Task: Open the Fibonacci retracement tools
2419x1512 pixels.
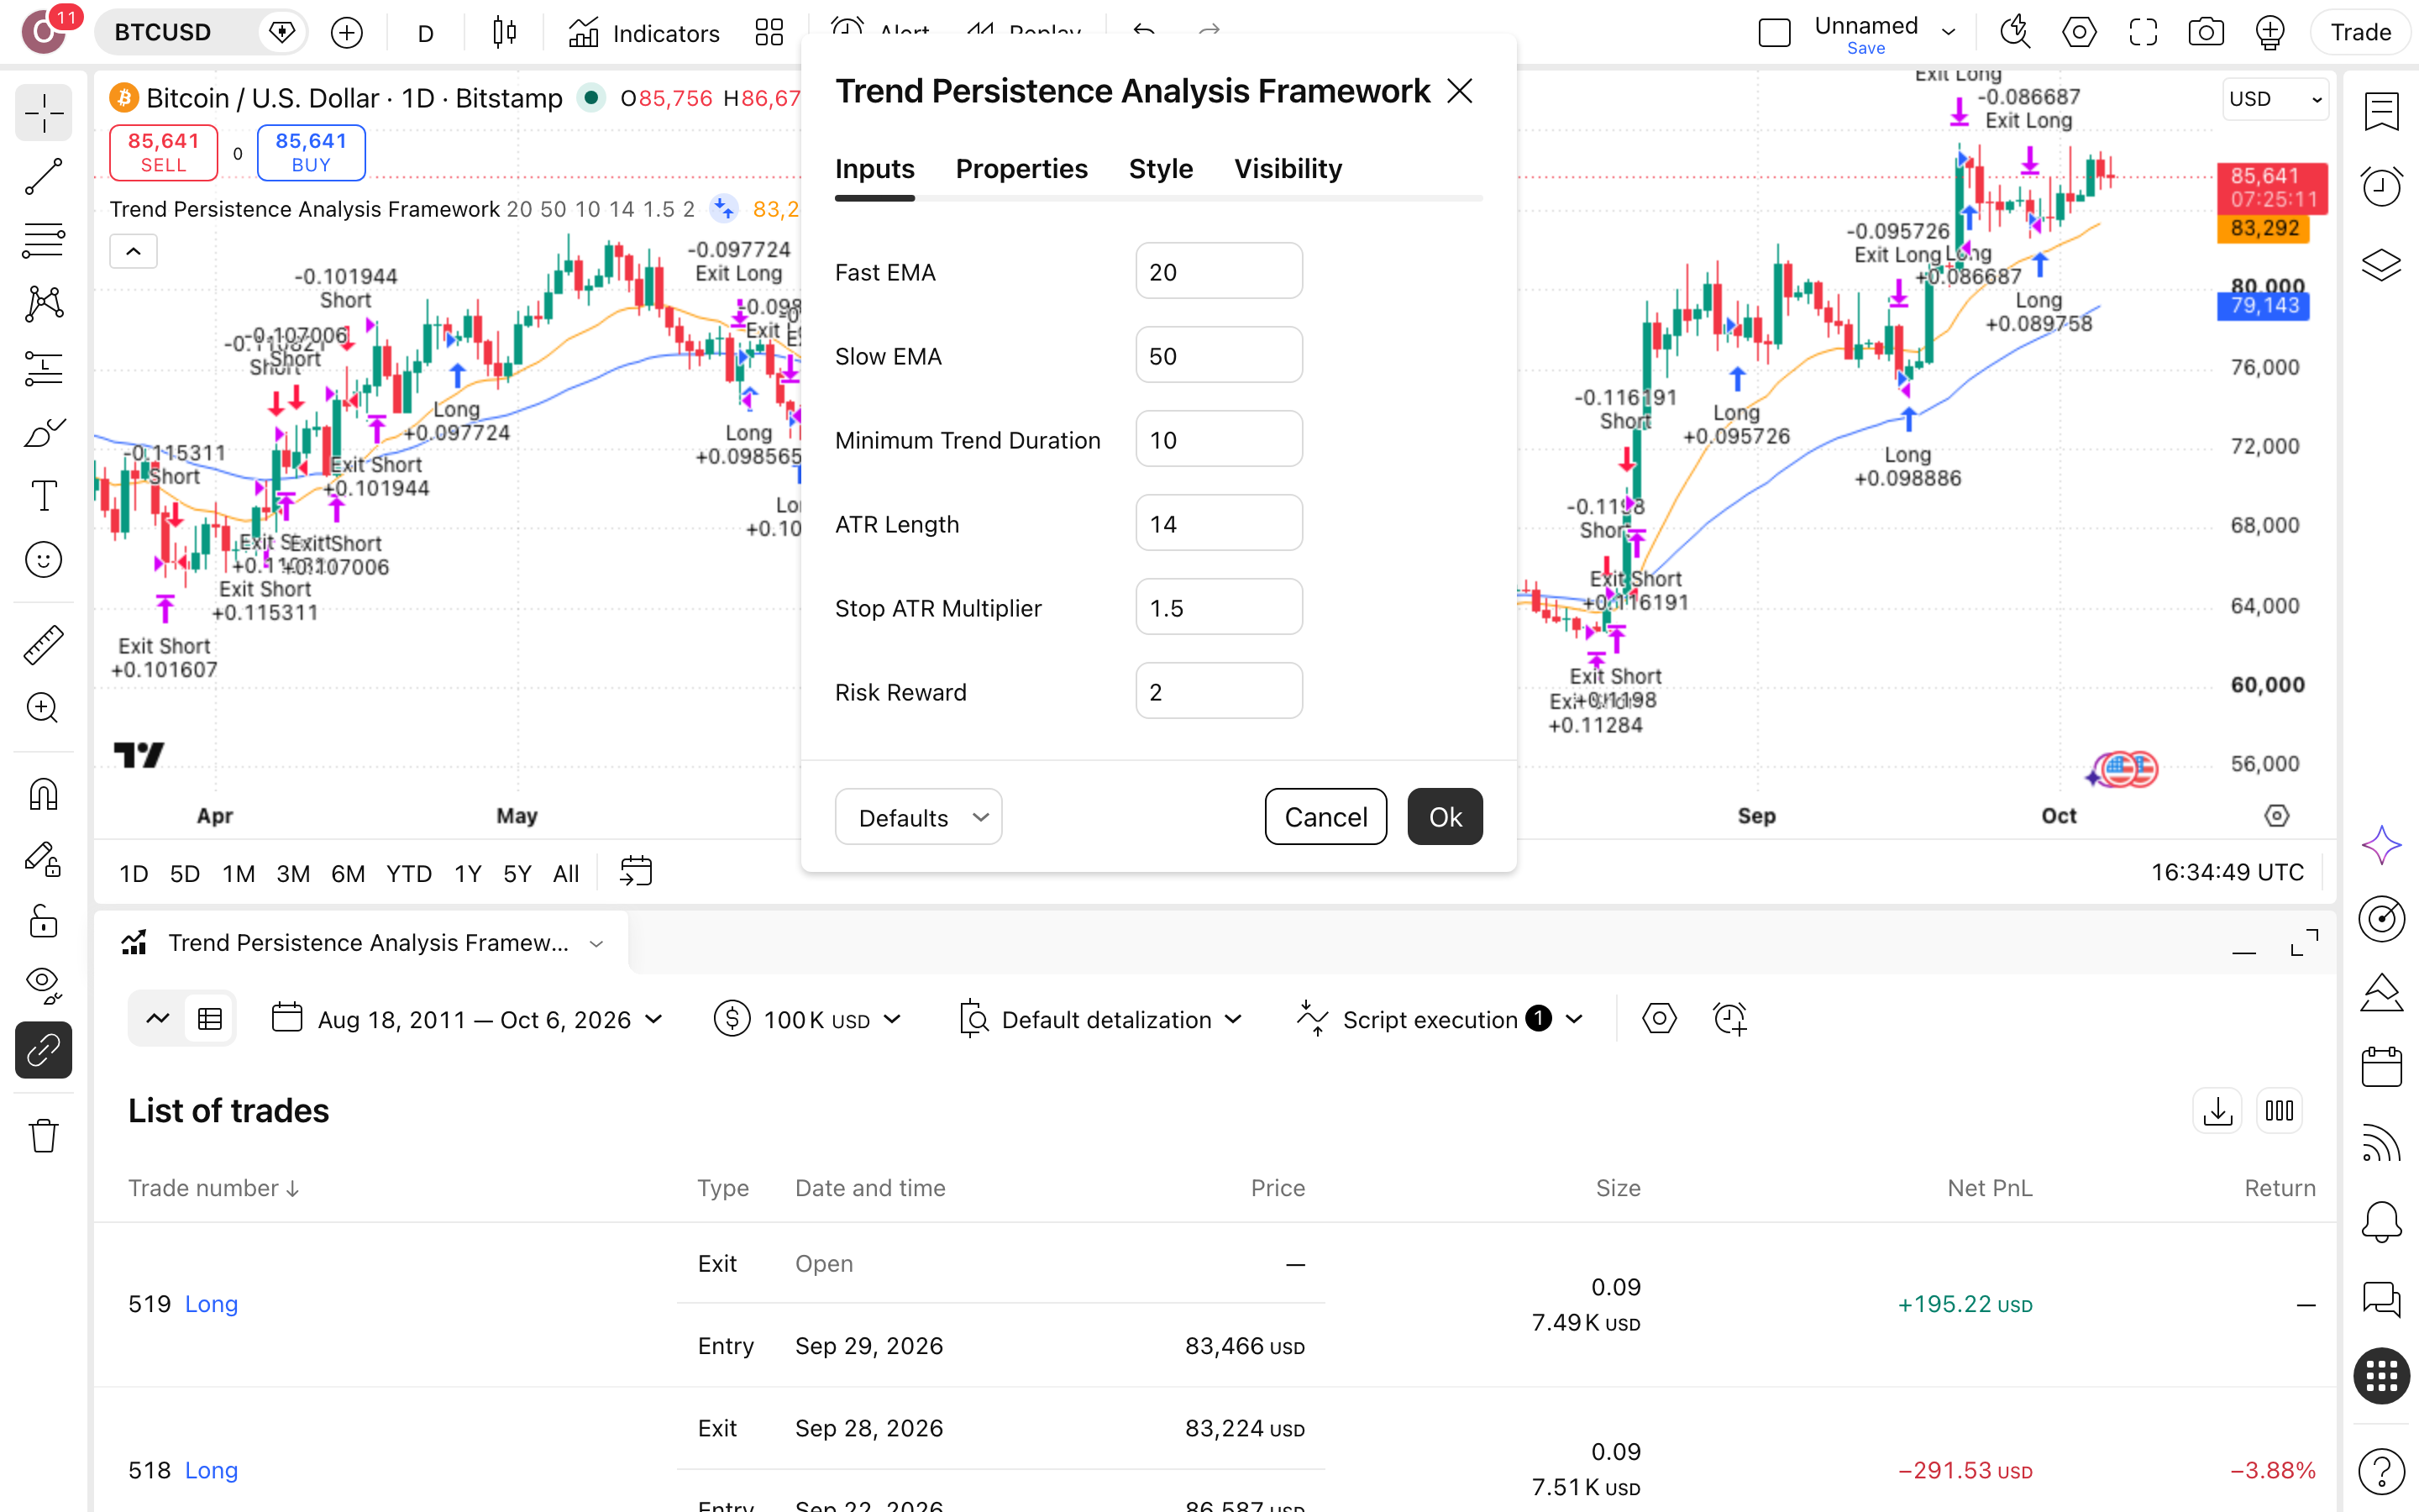Action: pyautogui.click(x=43, y=240)
